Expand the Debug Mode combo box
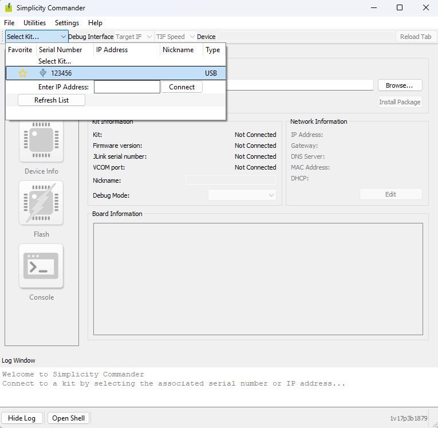The width and height of the screenshot is (438, 428). point(242,195)
